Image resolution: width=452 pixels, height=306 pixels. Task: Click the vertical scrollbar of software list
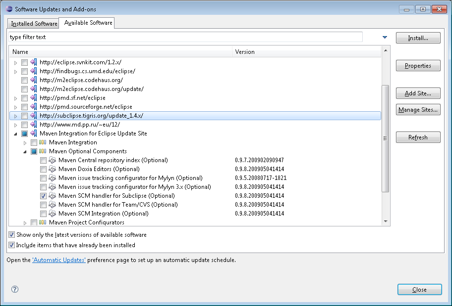[x=386, y=138]
